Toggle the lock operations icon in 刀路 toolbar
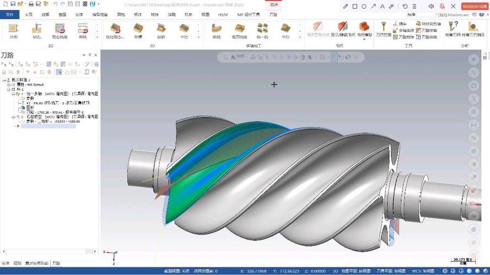490x275 pixels. (4, 72)
